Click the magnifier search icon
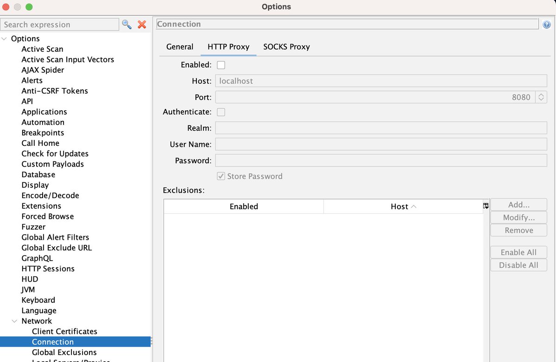The width and height of the screenshot is (556, 362). point(126,24)
